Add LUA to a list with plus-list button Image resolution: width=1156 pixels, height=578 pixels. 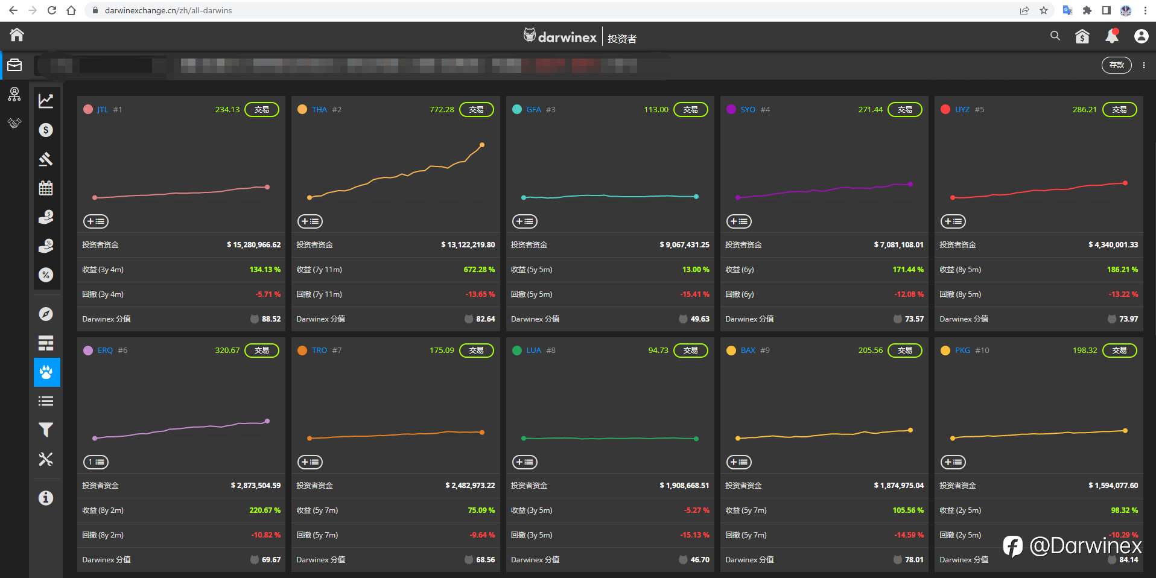point(525,462)
